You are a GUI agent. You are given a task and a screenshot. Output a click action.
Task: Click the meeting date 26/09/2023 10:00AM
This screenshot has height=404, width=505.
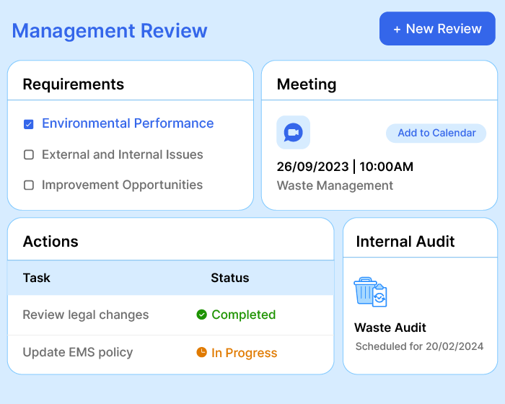coord(345,167)
